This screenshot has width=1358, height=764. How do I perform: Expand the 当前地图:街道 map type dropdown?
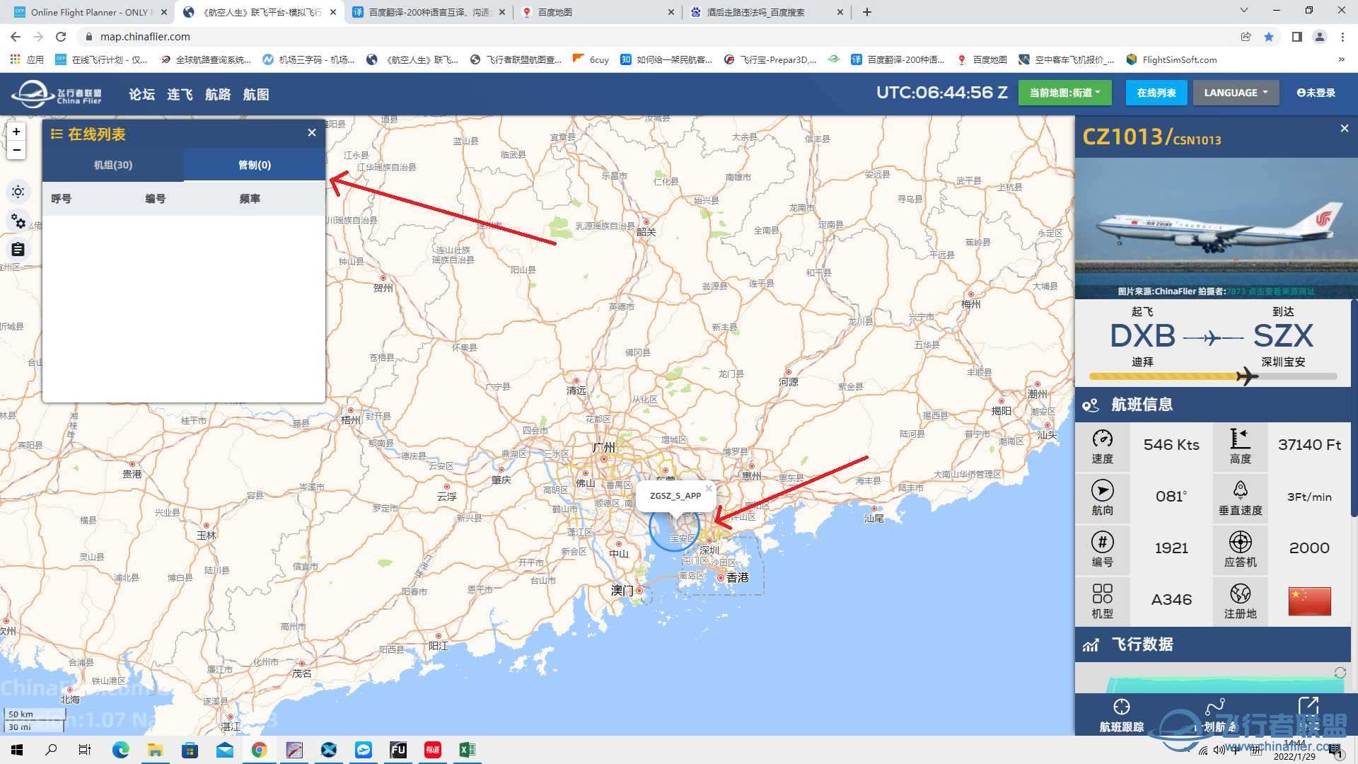[x=1064, y=93]
